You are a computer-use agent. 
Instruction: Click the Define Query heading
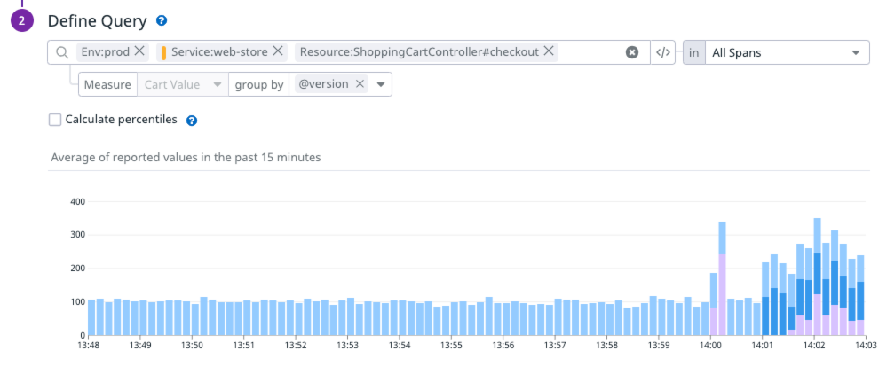point(98,21)
